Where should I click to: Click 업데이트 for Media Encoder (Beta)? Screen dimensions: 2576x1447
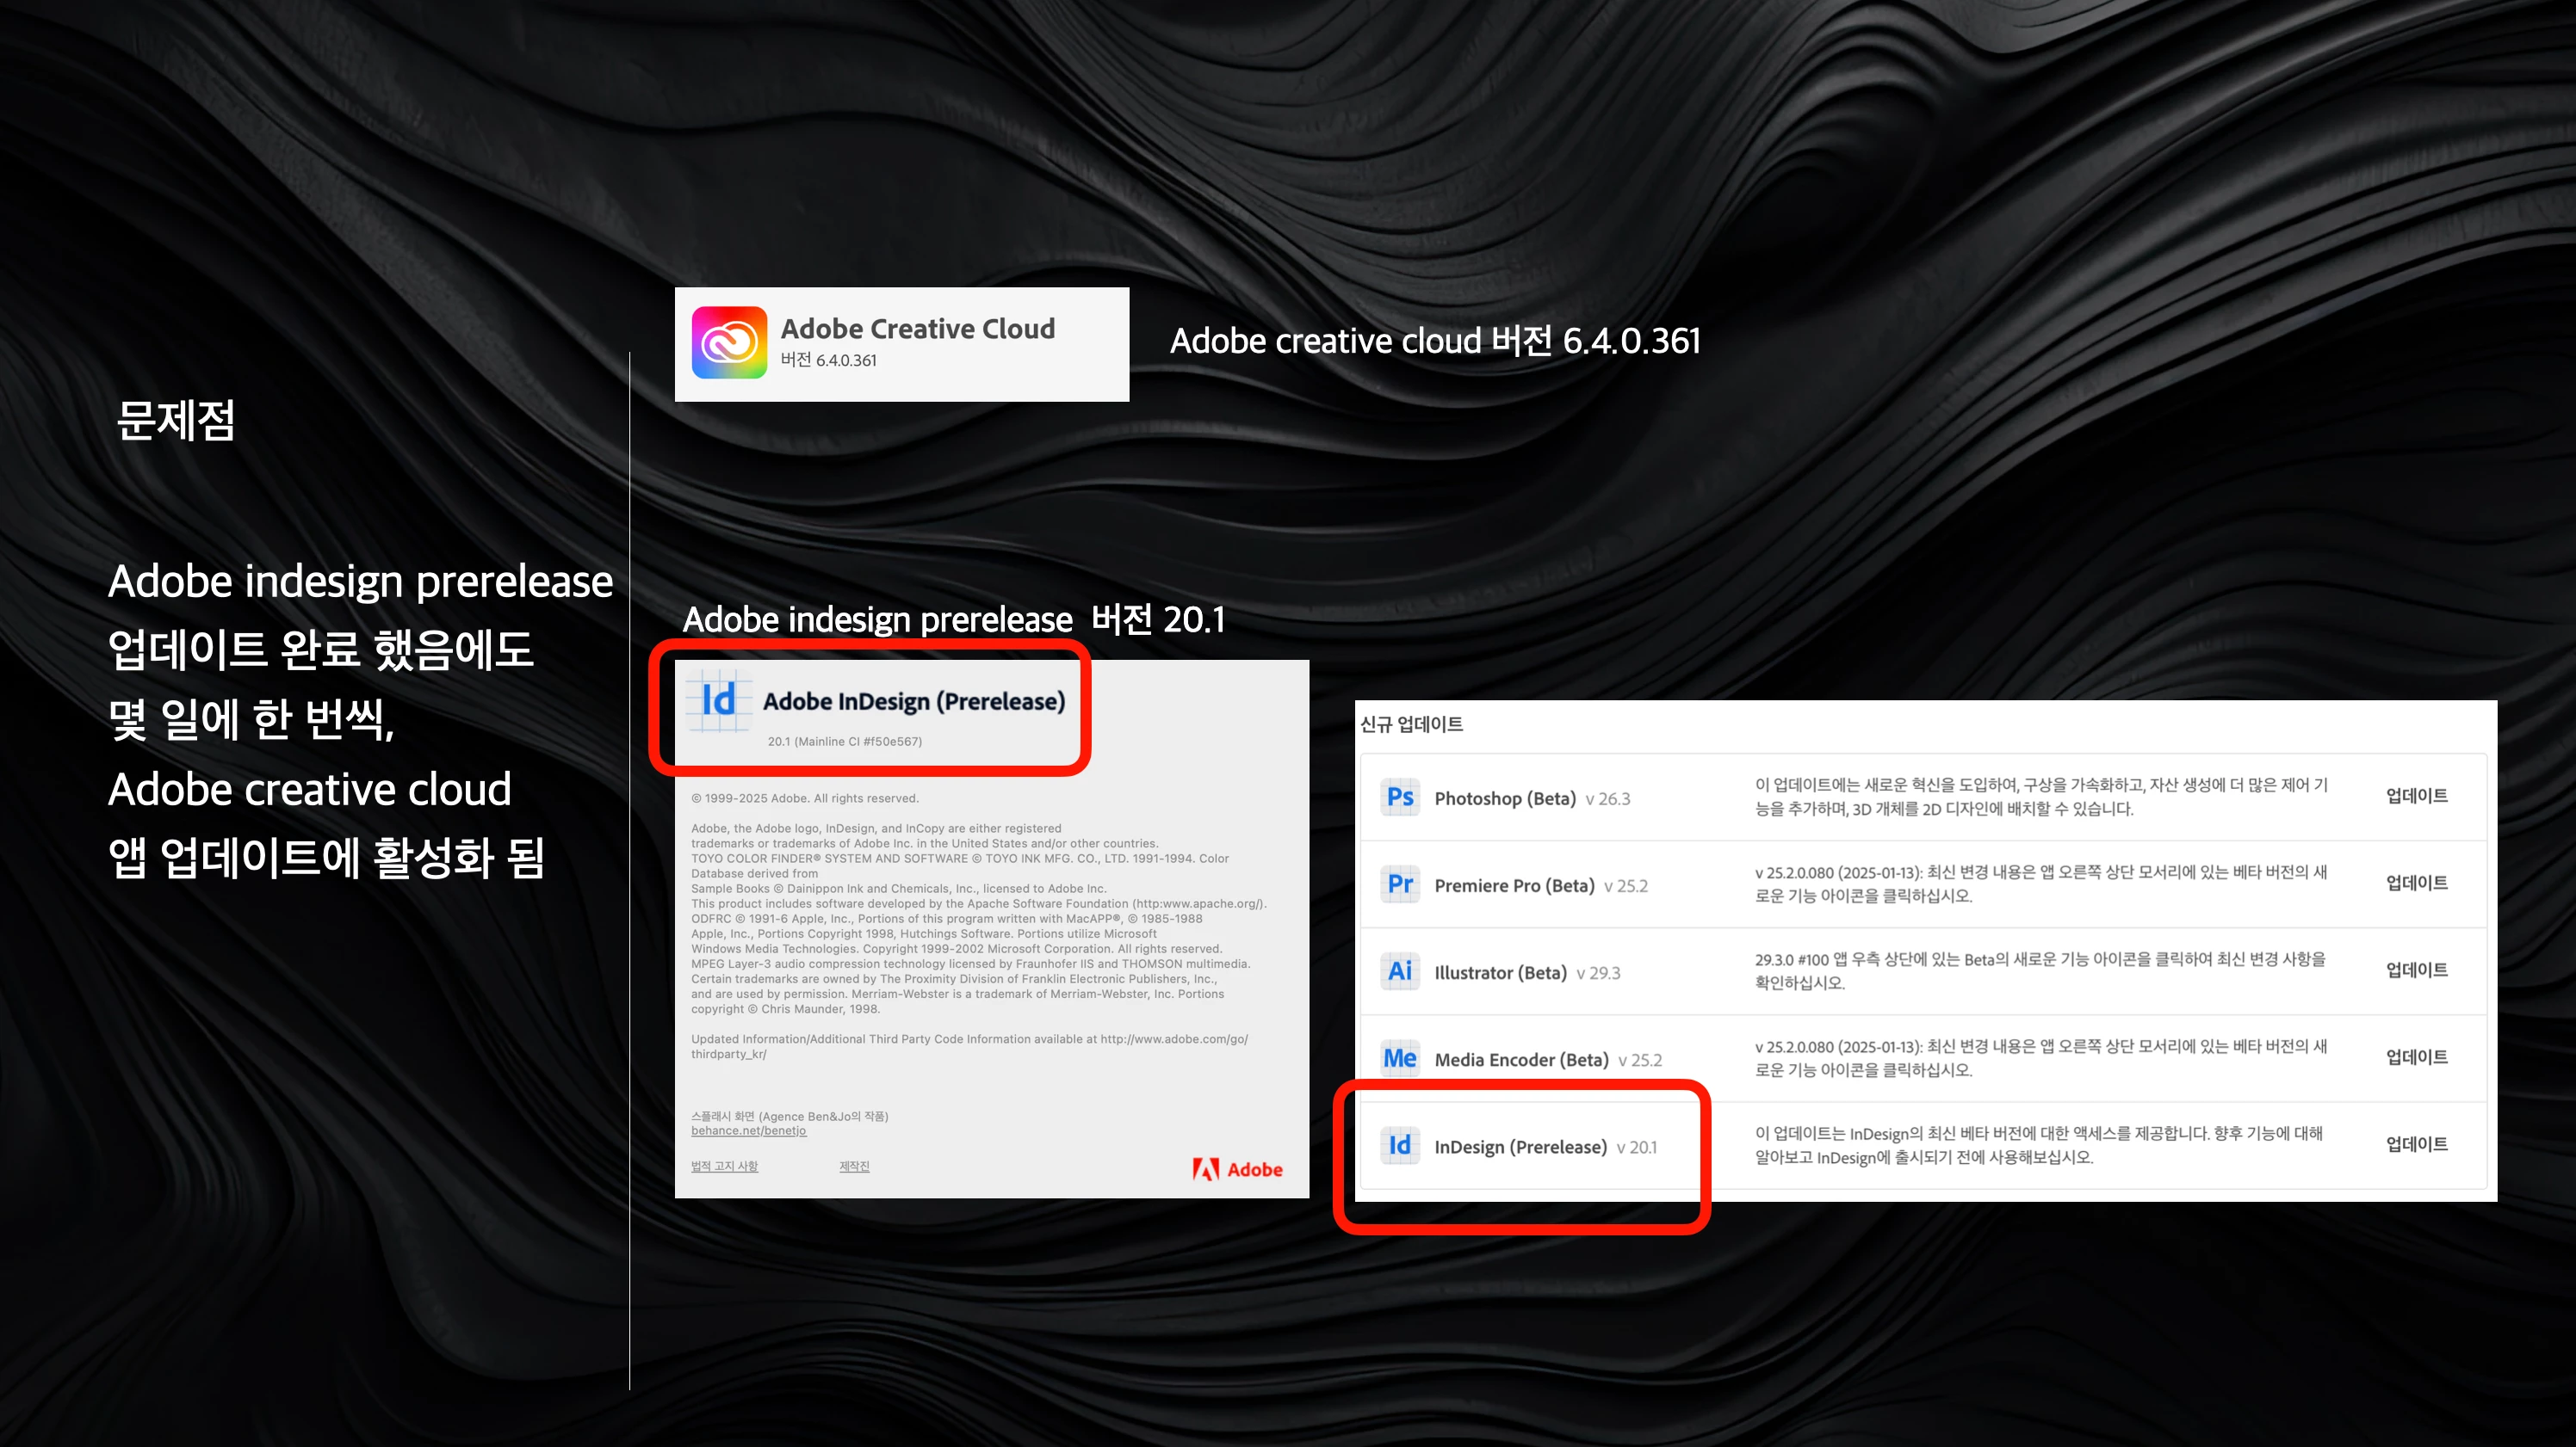(x=2416, y=1057)
